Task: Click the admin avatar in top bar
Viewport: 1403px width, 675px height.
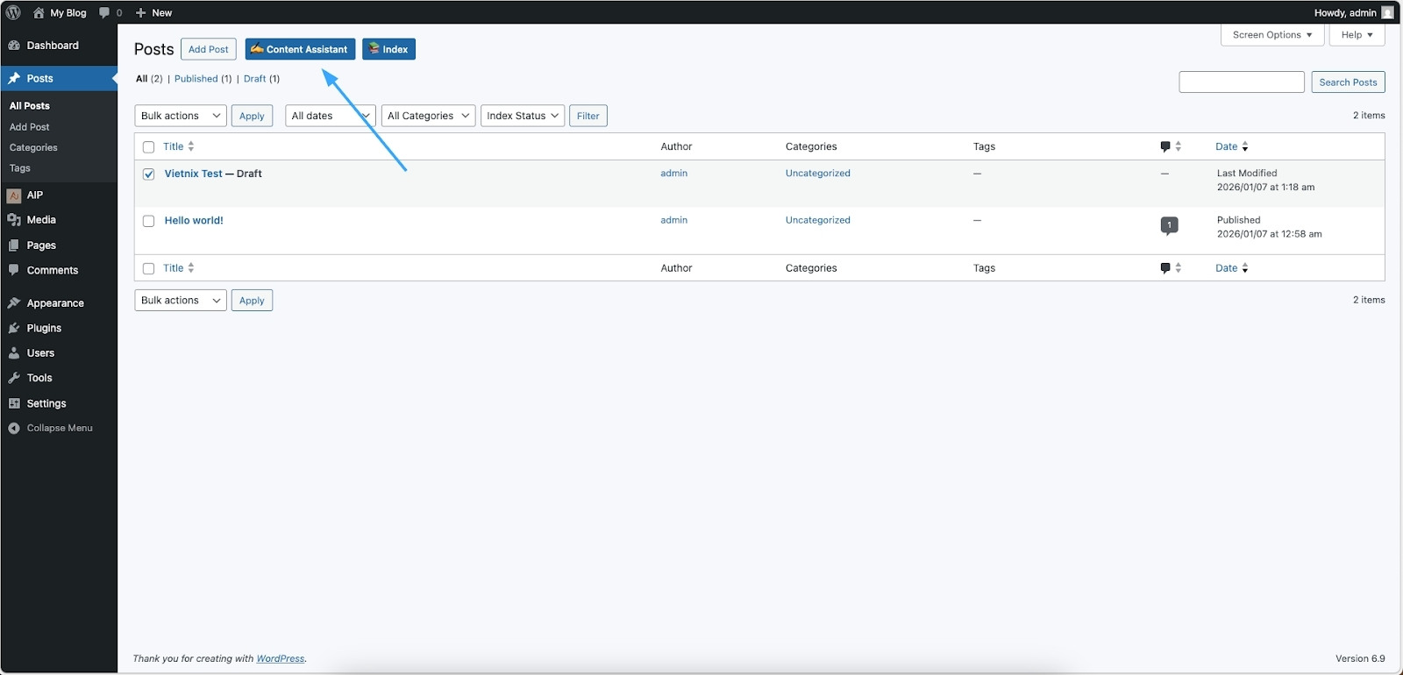Action: 1387,12
